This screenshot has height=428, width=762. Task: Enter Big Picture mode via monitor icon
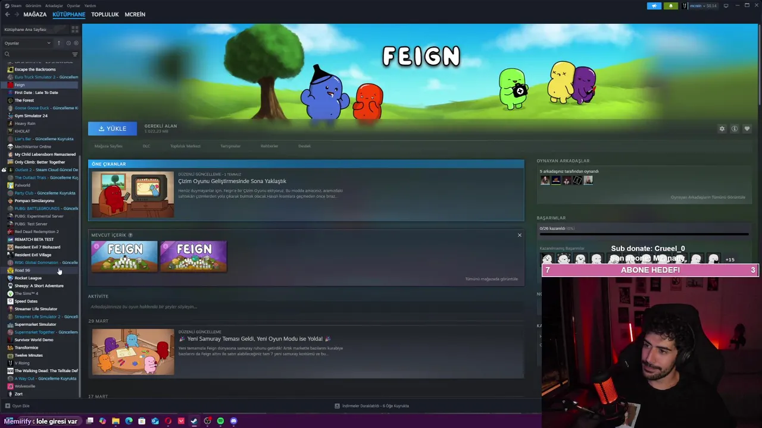pyautogui.click(x=726, y=6)
